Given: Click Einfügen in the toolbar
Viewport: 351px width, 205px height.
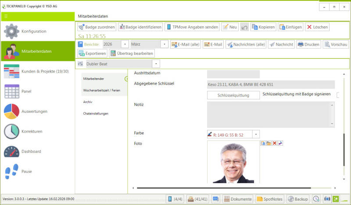Looking at the screenshot, I should point(290,27).
